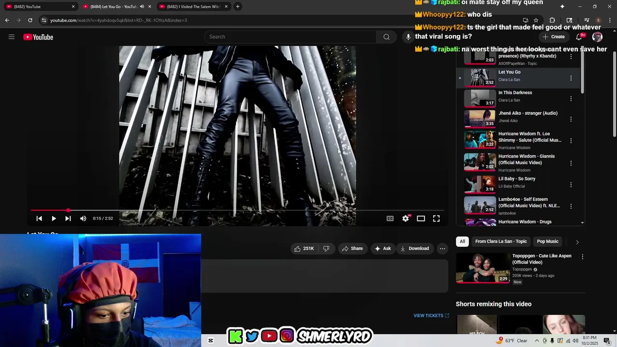The height and width of the screenshot is (347, 617).
Task: Open options for Giannis playlist item
Action: (x=571, y=163)
